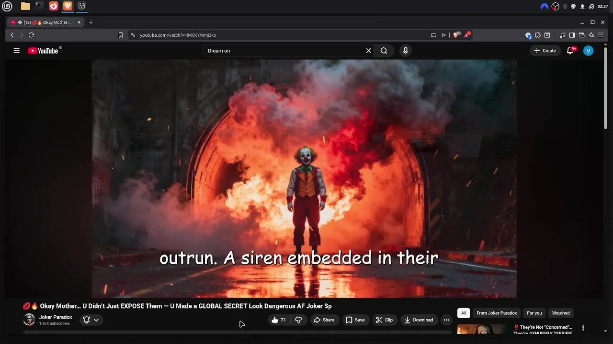Go back in browser history
Image resolution: width=613 pixels, height=344 pixels.
pyautogui.click(x=12, y=35)
